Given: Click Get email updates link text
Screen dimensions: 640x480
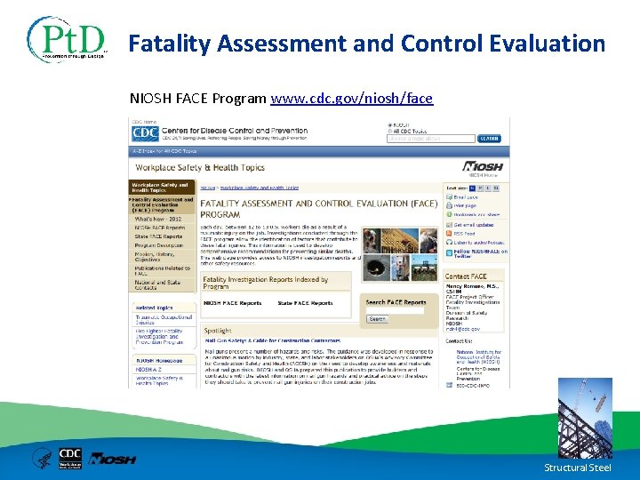Looking at the screenshot, I should [474, 225].
